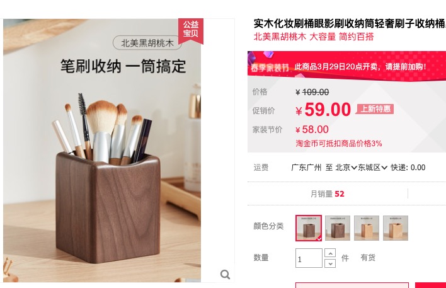
Task: Open the 东城区 district dropdown
Action: coord(372,168)
